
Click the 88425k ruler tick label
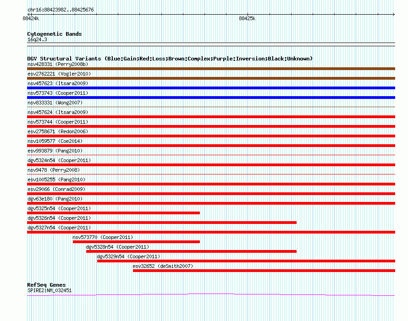[x=247, y=18]
